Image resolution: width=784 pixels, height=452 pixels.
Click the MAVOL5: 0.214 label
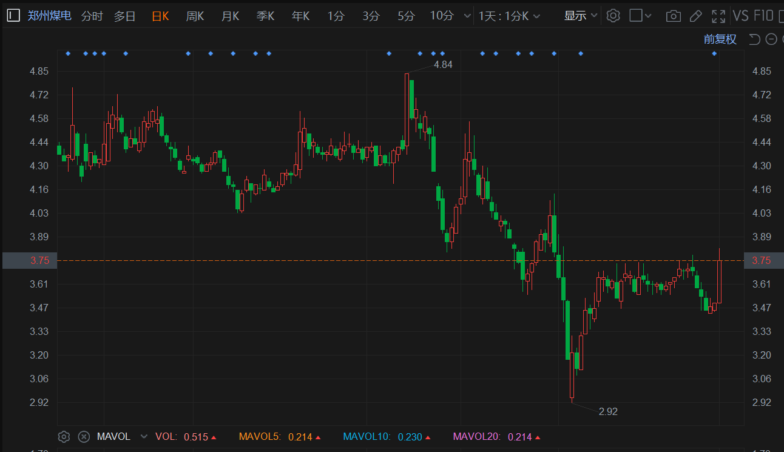pos(280,436)
